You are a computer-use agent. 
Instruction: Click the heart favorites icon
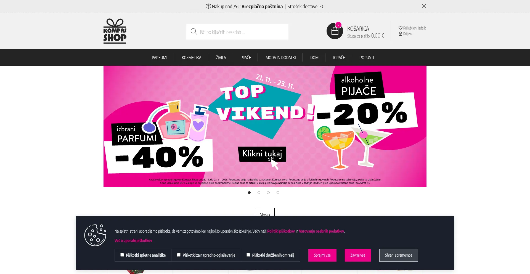[400, 28]
